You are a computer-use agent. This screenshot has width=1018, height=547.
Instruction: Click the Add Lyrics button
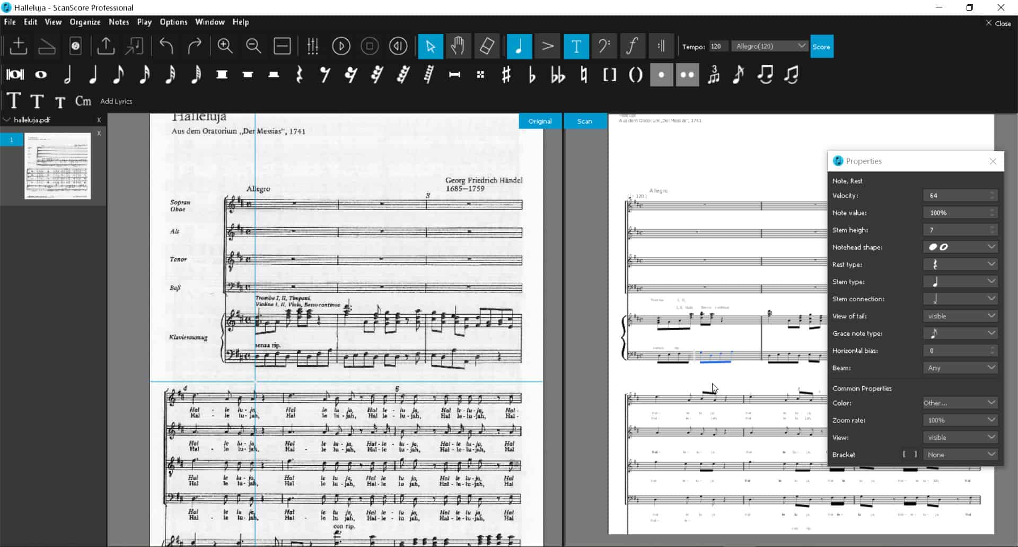point(116,101)
